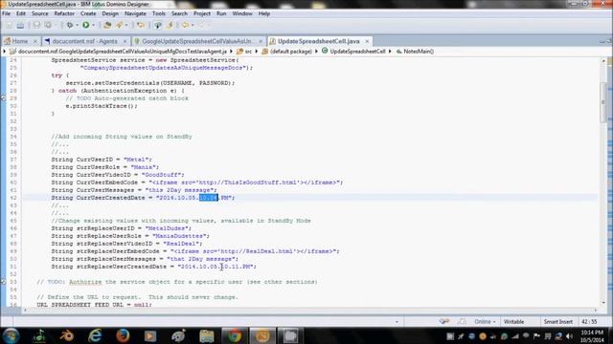613x344 pixels.
Task: Expand the breadcrumb arrow after (default package)
Action: 316,51
